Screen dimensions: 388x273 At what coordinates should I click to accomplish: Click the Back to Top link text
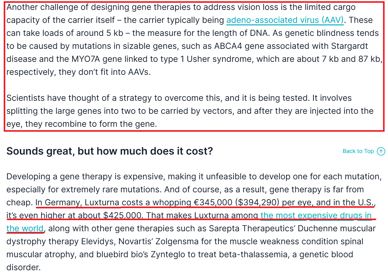pos(358,151)
